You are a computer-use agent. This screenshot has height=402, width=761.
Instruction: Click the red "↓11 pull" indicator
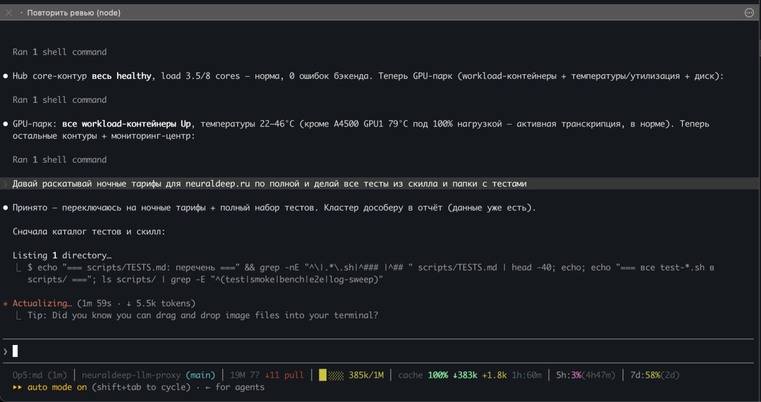tap(284, 375)
